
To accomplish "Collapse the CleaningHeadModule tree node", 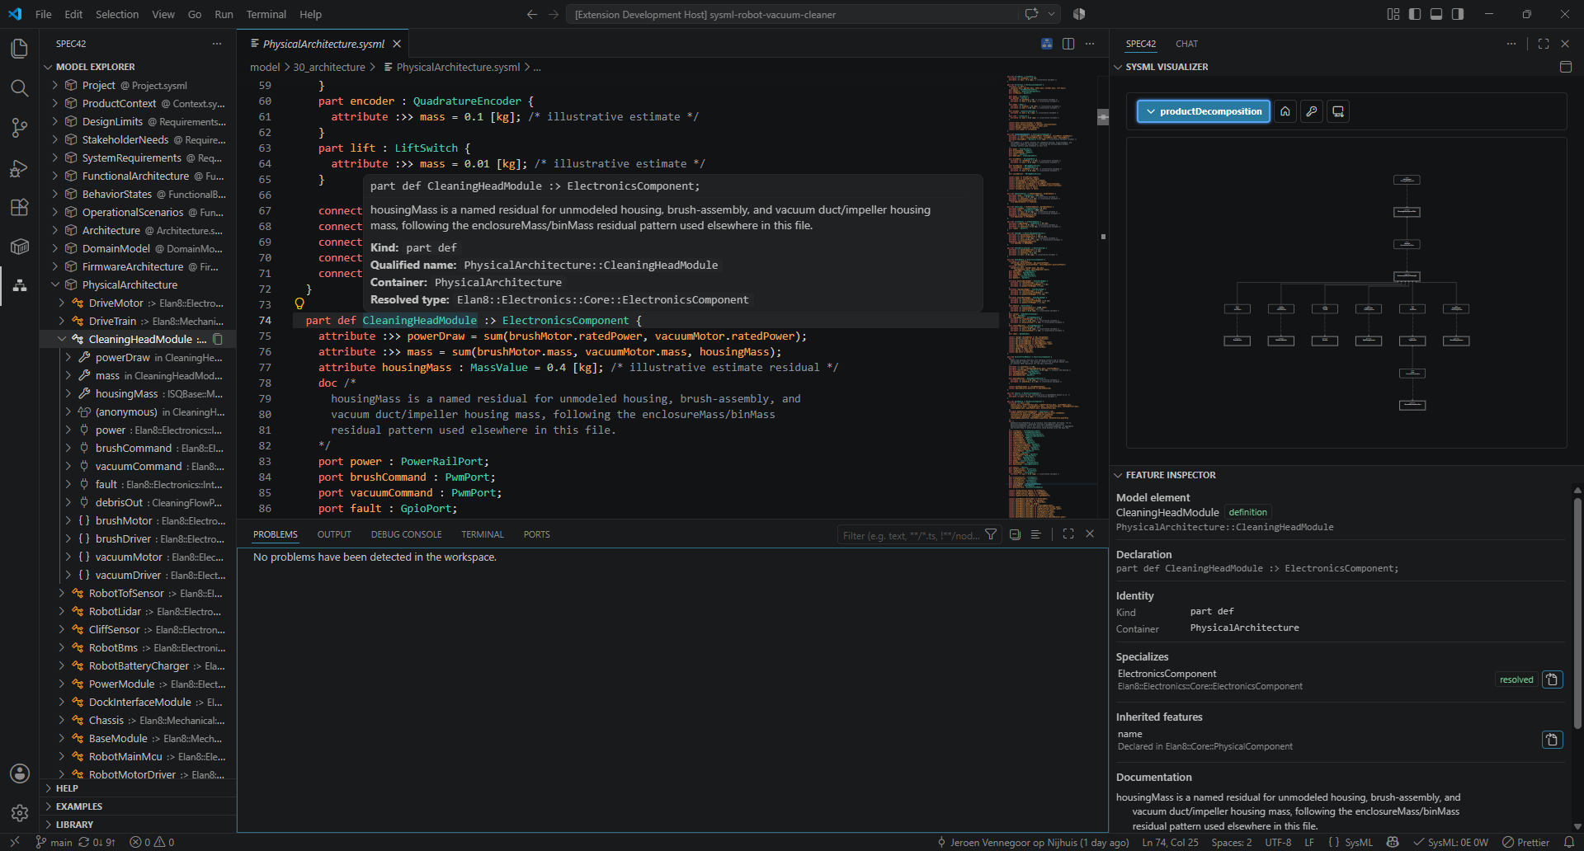I will (62, 339).
